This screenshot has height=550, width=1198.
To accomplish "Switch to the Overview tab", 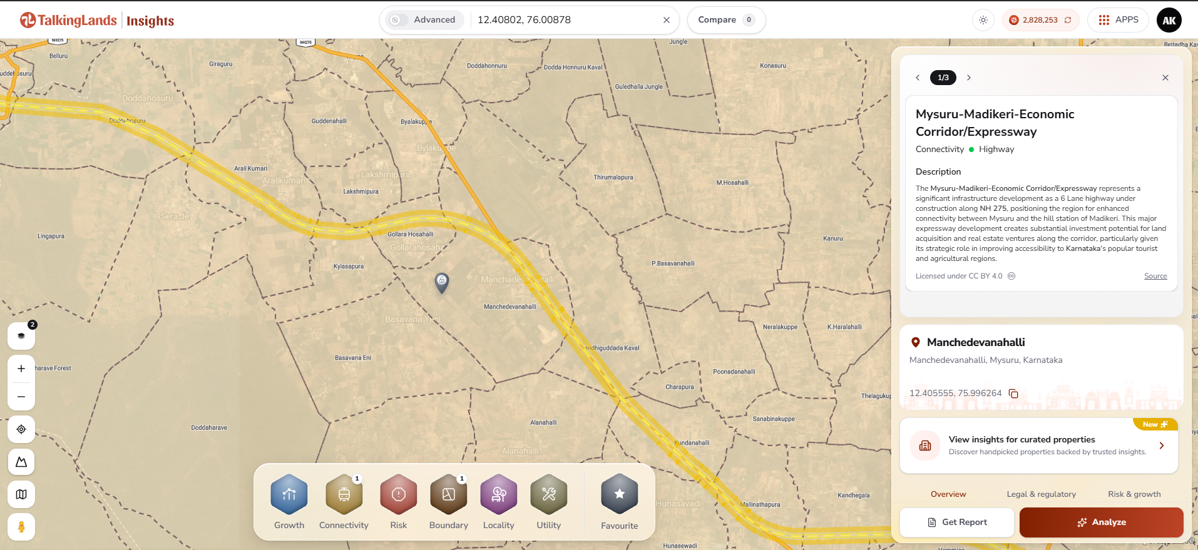I will [x=948, y=494].
